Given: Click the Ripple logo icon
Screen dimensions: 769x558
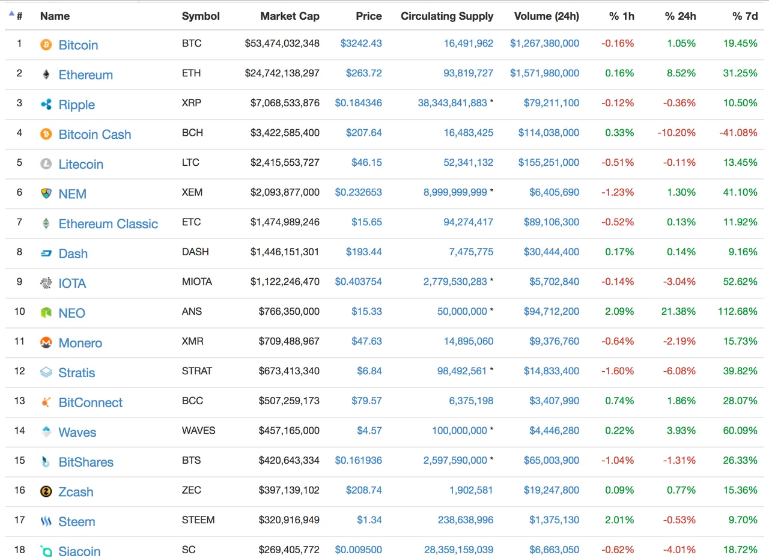Looking at the screenshot, I should coord(46,105).
